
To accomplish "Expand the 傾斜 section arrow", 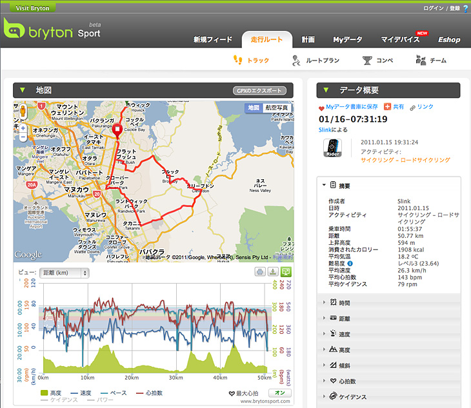I will point(324,365).
